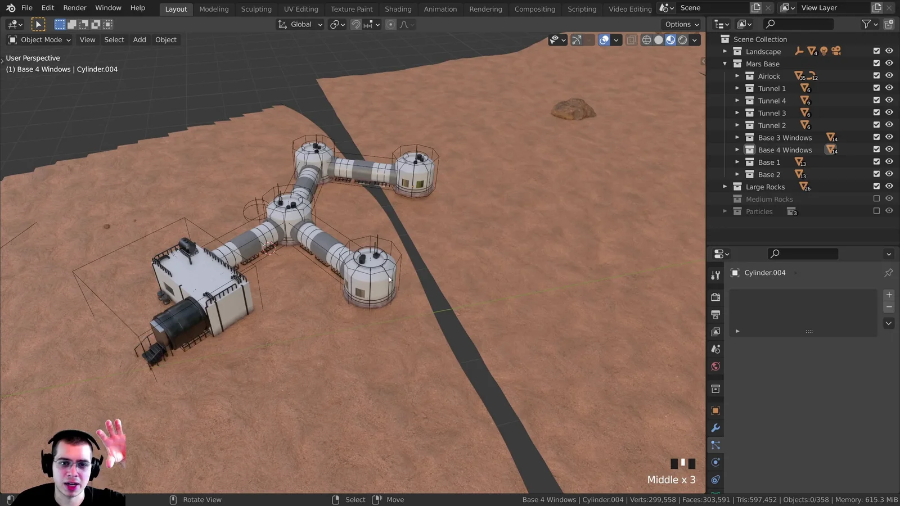Screen dimensions: 900x506
Task: Hide the Landscape collection with eye icon
Action: click(889, 51)
